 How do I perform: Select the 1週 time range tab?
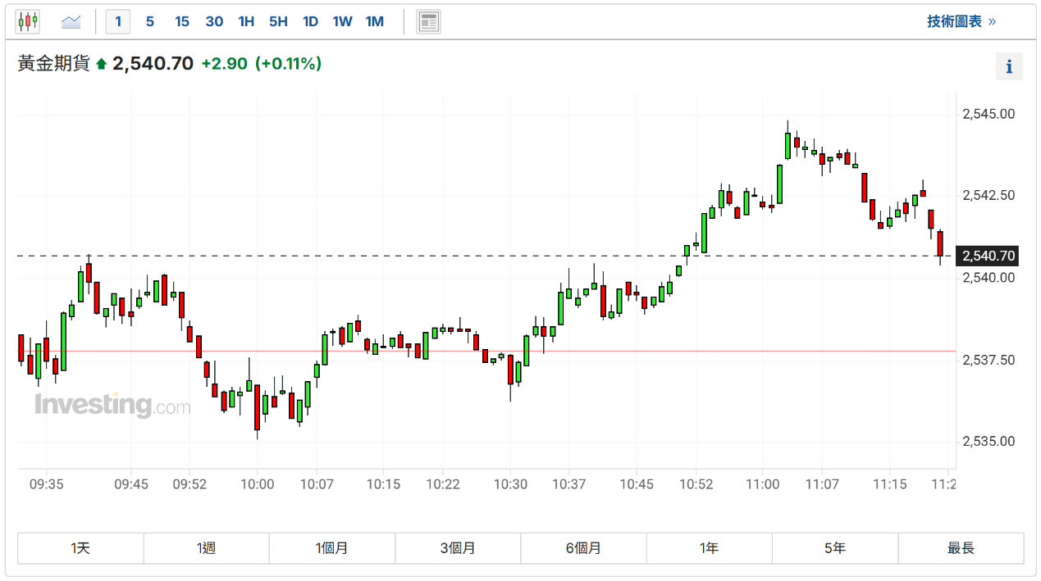(x=207, y=548)
